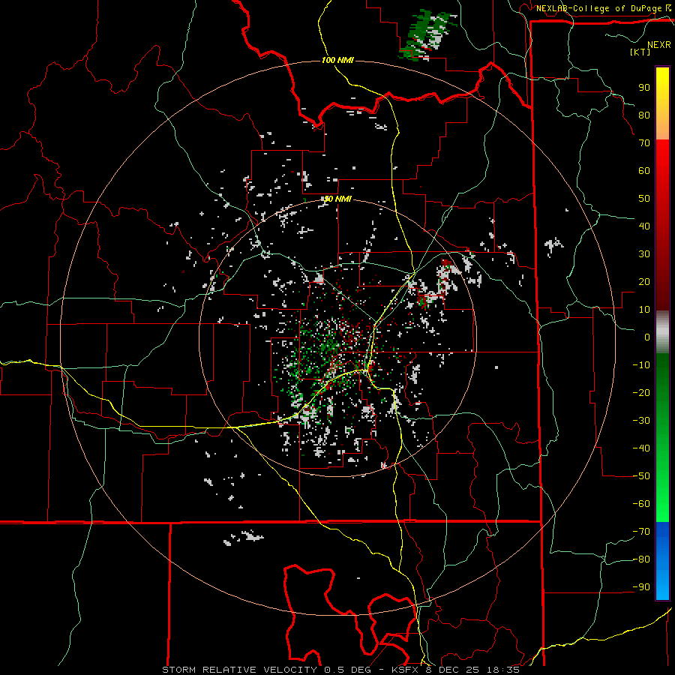Click the 20 value on the velocity scale
Image resolution: width=675 pixels, height=675 pixels.
644,282
